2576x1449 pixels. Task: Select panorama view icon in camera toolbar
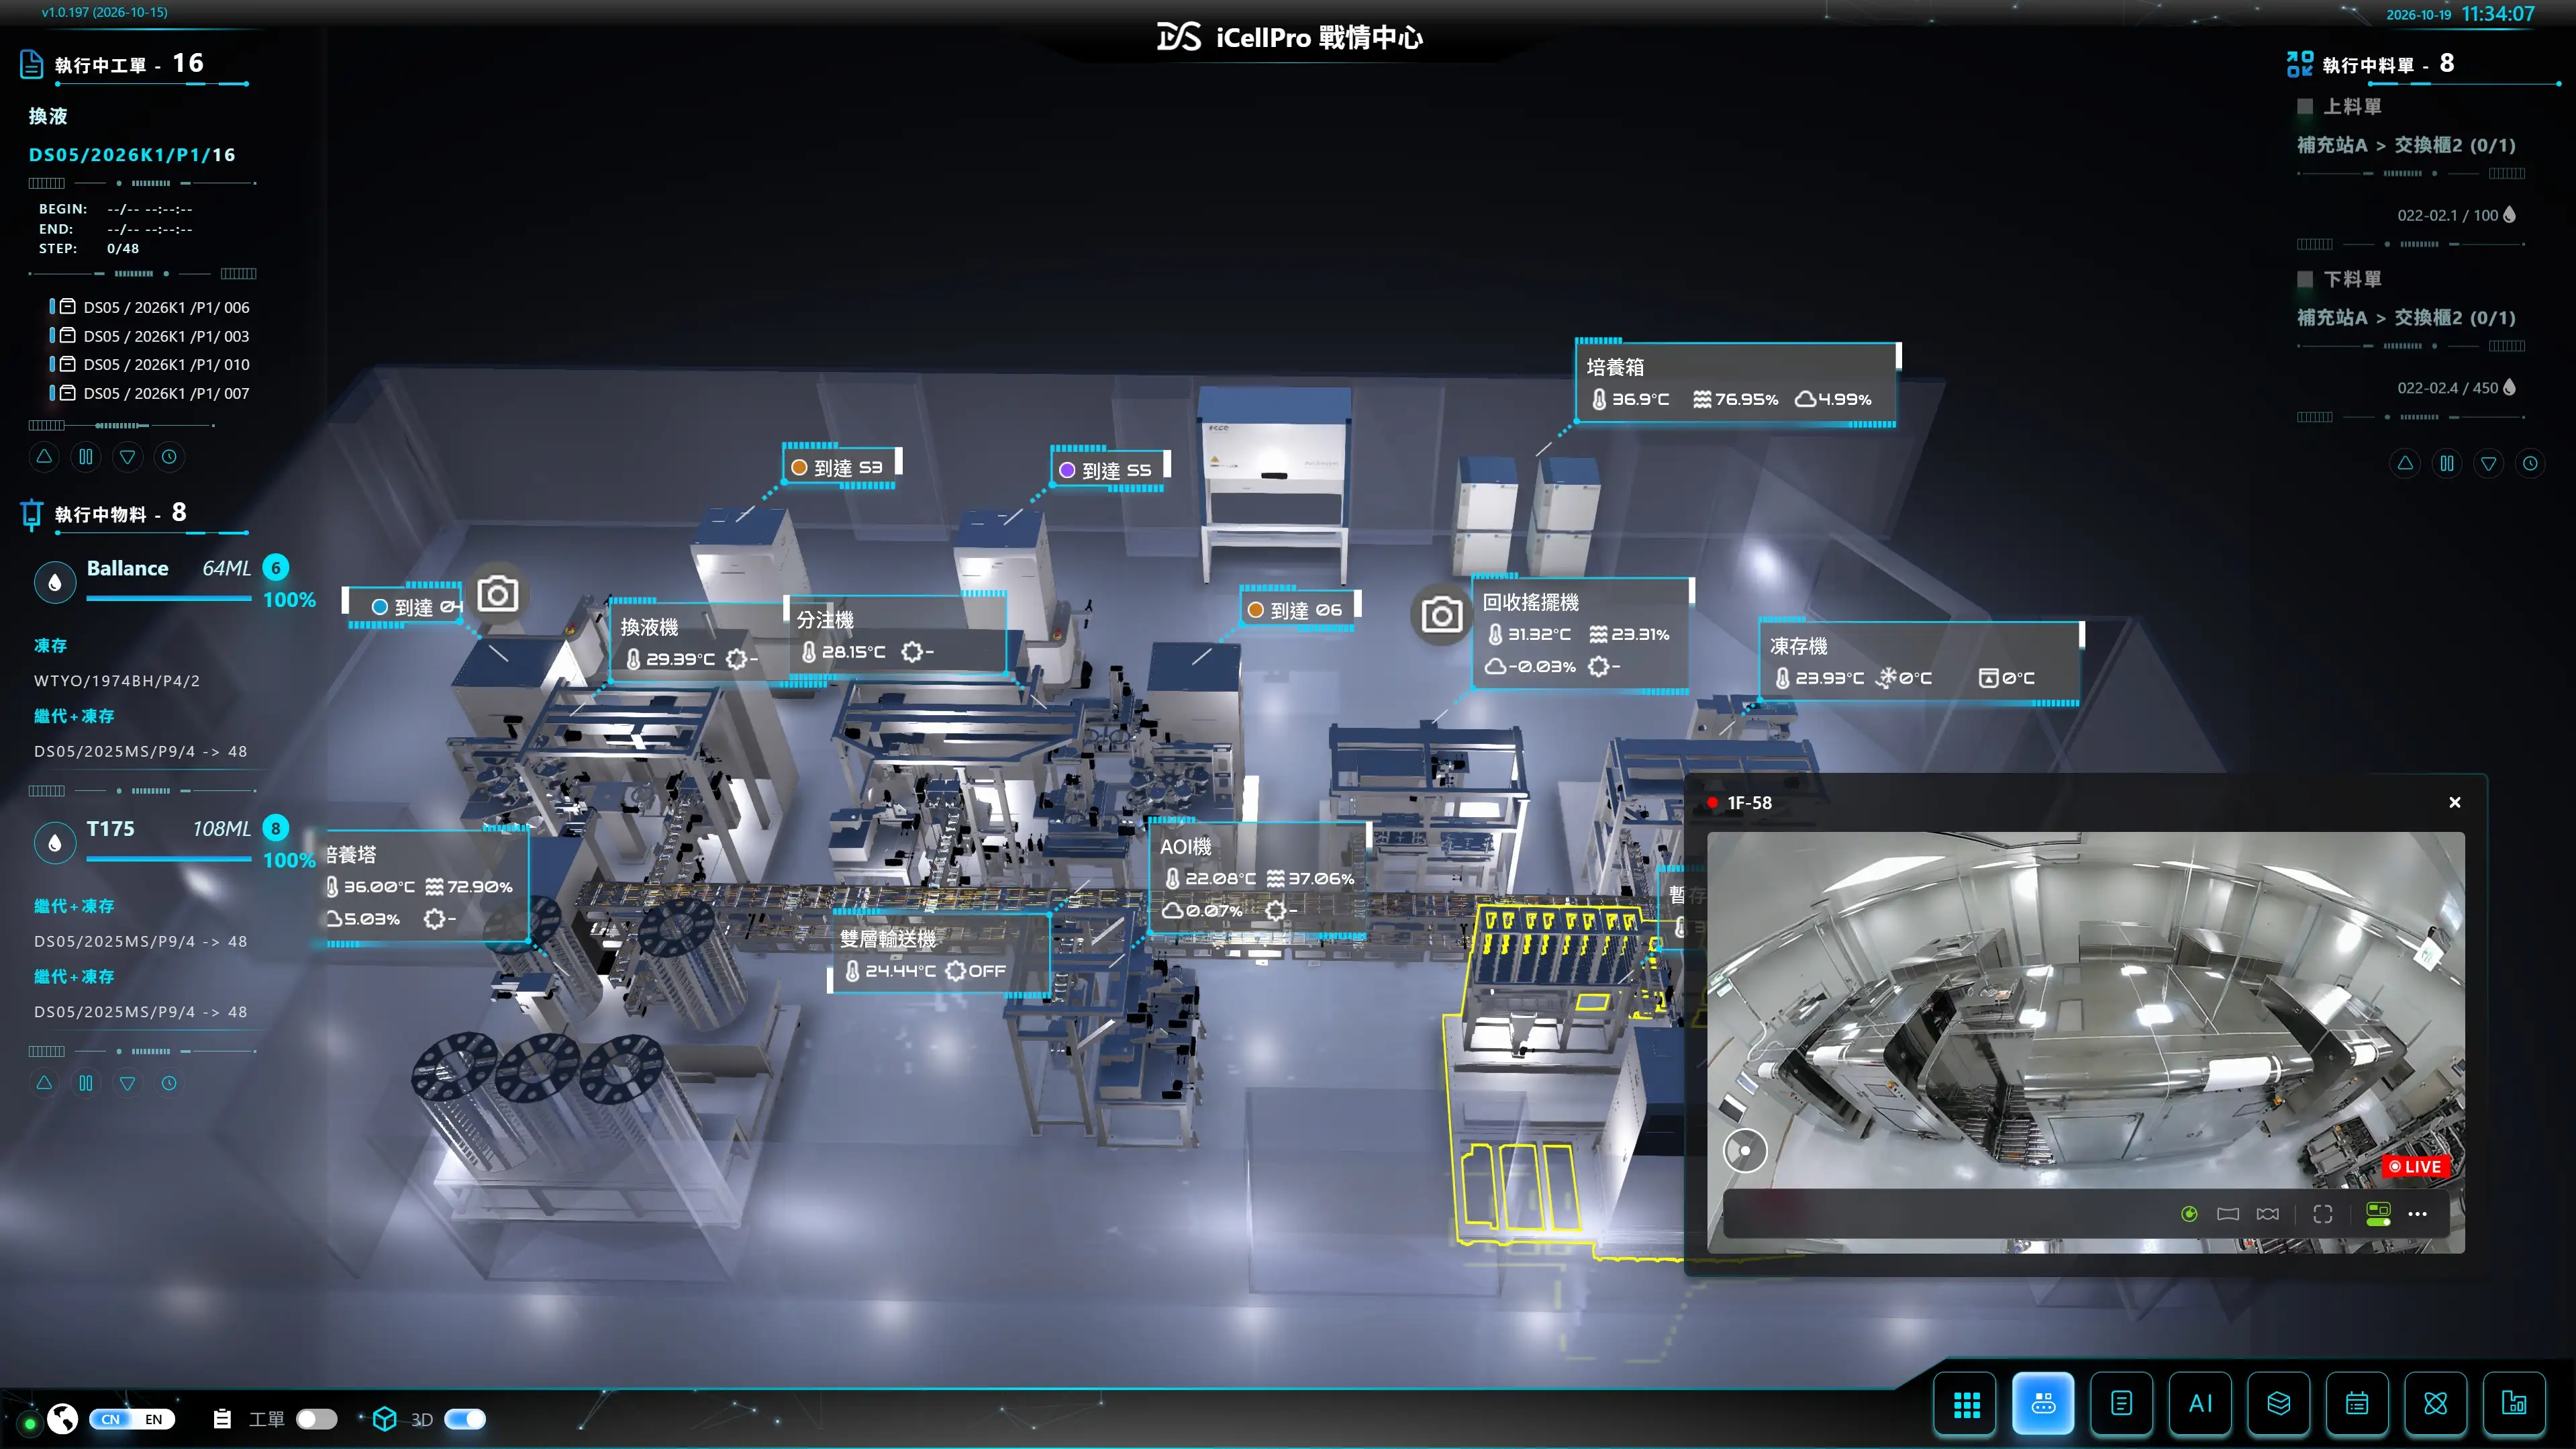point(2228,1214)
